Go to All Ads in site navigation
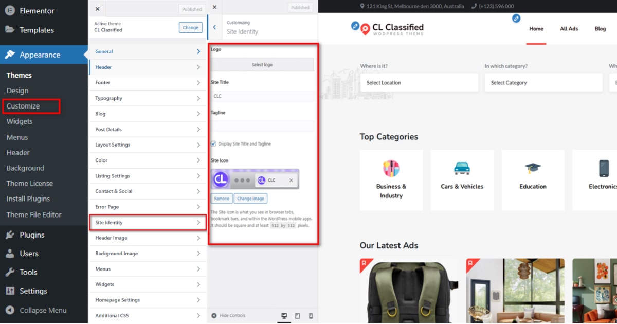The height and width of the screenshot is (324, 617). point(569,29)
